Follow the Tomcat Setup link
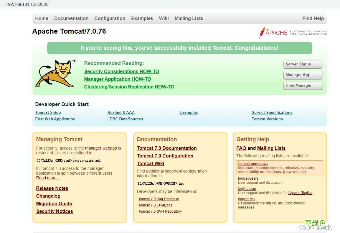 click(48, 112)
